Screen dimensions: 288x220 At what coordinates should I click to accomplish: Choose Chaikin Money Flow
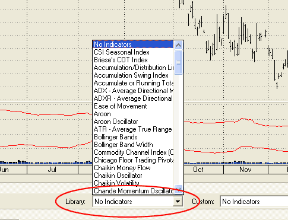(x=133, y=168)
